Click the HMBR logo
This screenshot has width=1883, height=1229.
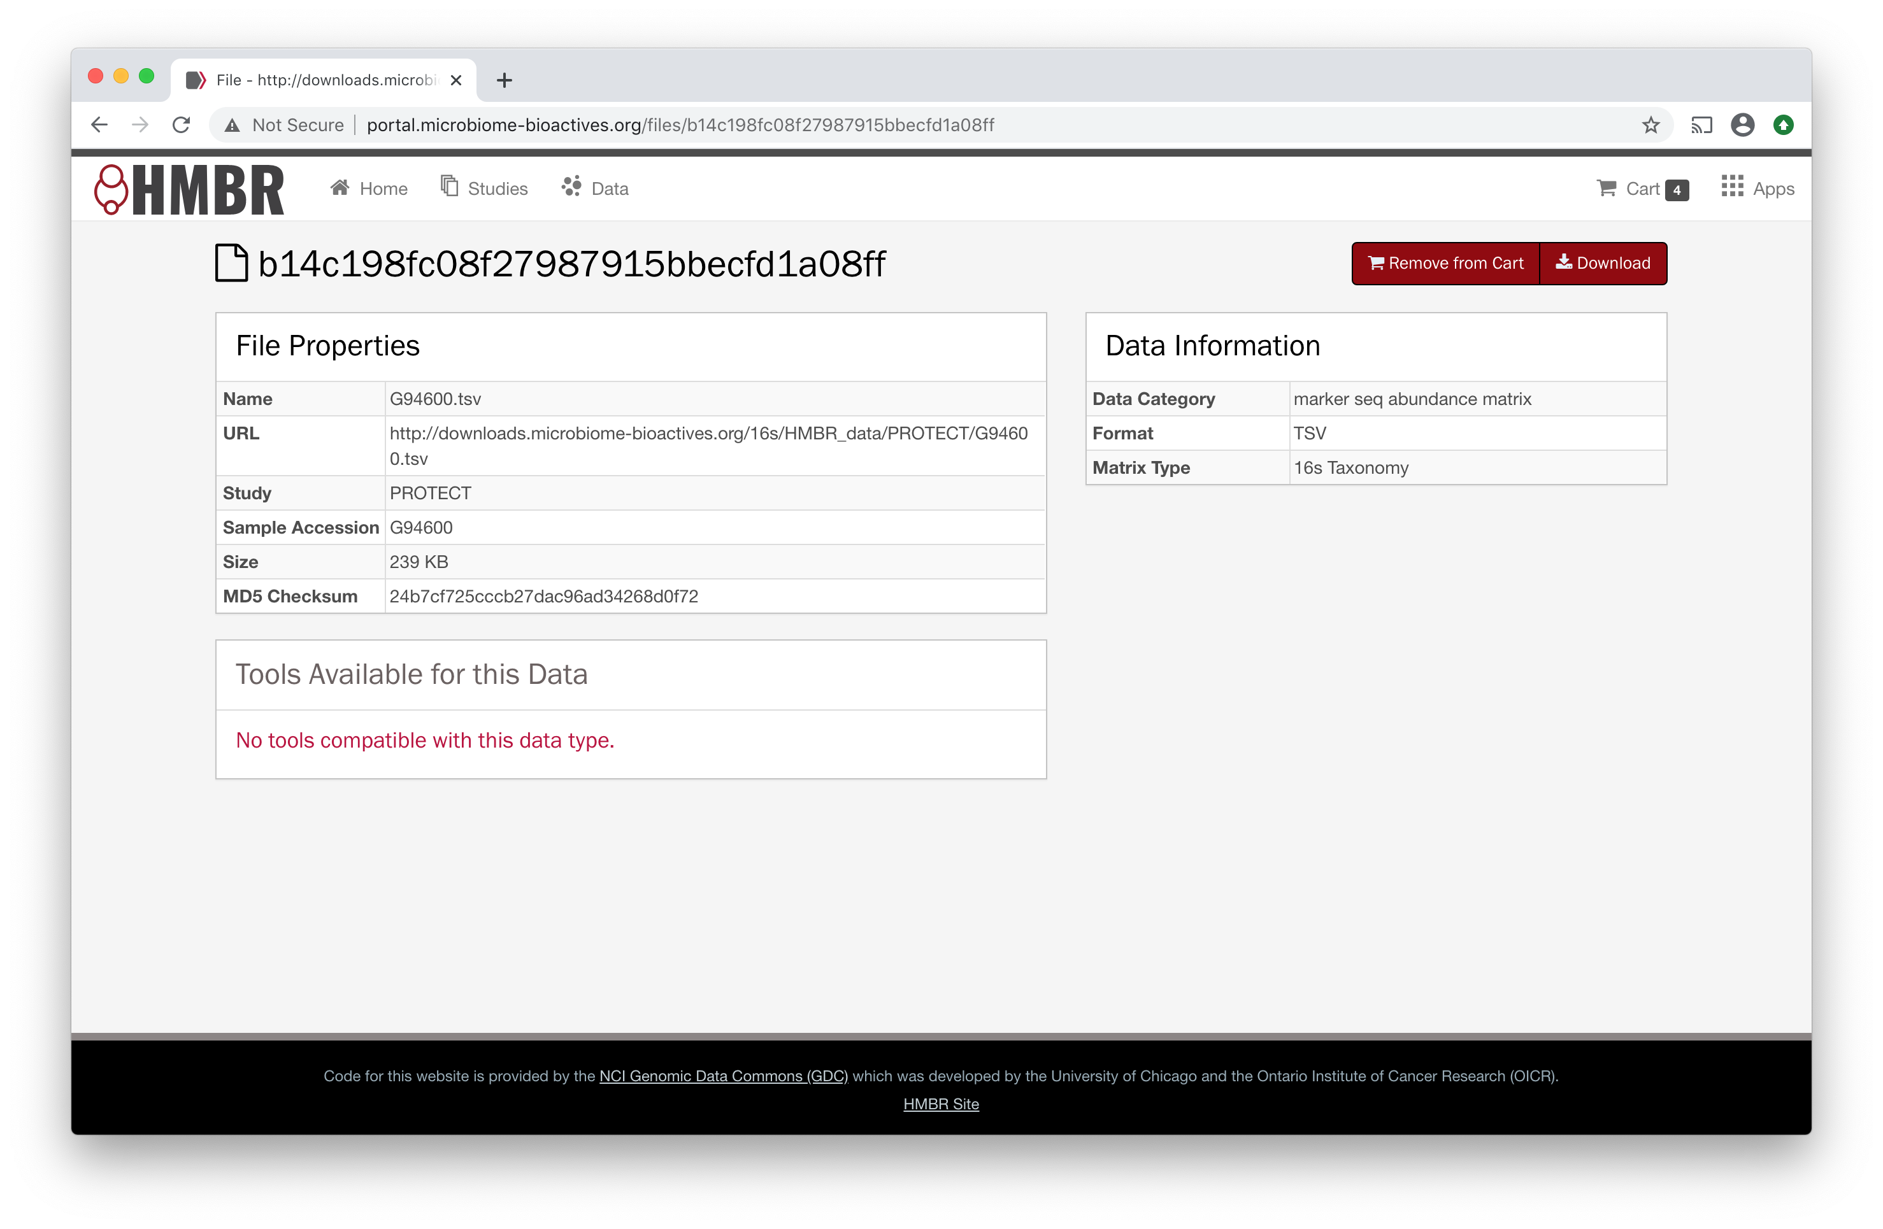189,188
